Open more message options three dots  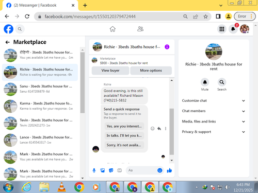[x=166, y=129]
